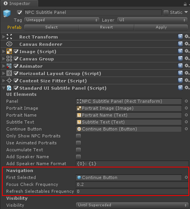Open gear menu for Horizontal Layout Group
Image resolution: width=190 pixels, height=209 pixels.
187,73
